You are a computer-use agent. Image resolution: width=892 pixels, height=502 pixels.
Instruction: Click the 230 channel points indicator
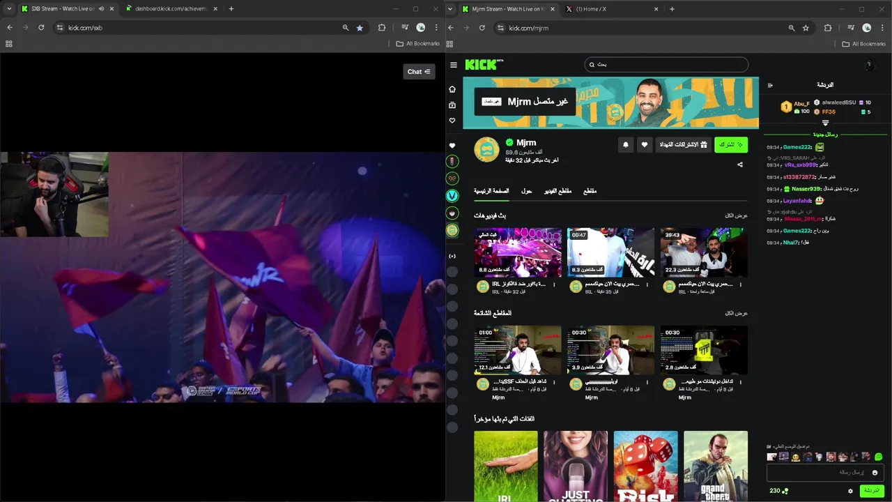pyautogui.click(x=778, y=491)
